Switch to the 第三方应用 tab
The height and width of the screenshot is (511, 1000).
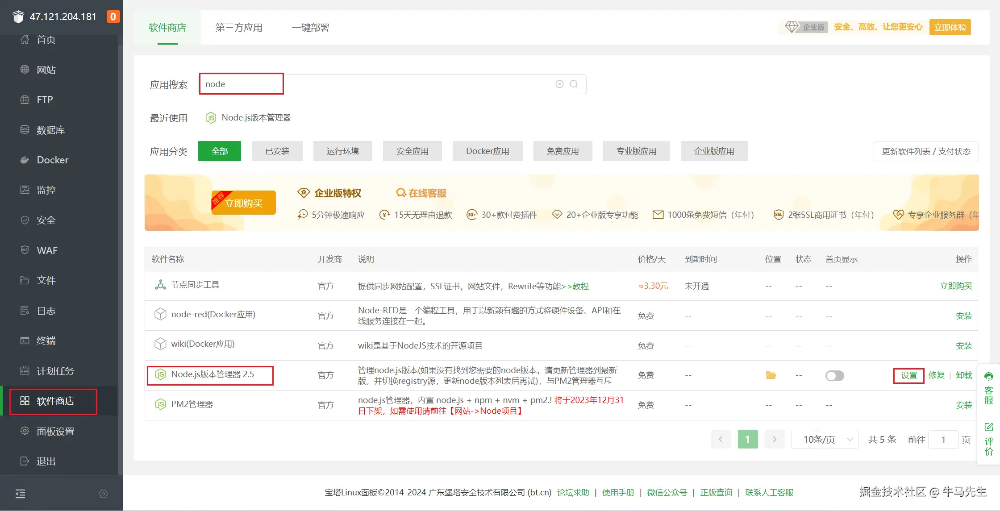(239, 28)
